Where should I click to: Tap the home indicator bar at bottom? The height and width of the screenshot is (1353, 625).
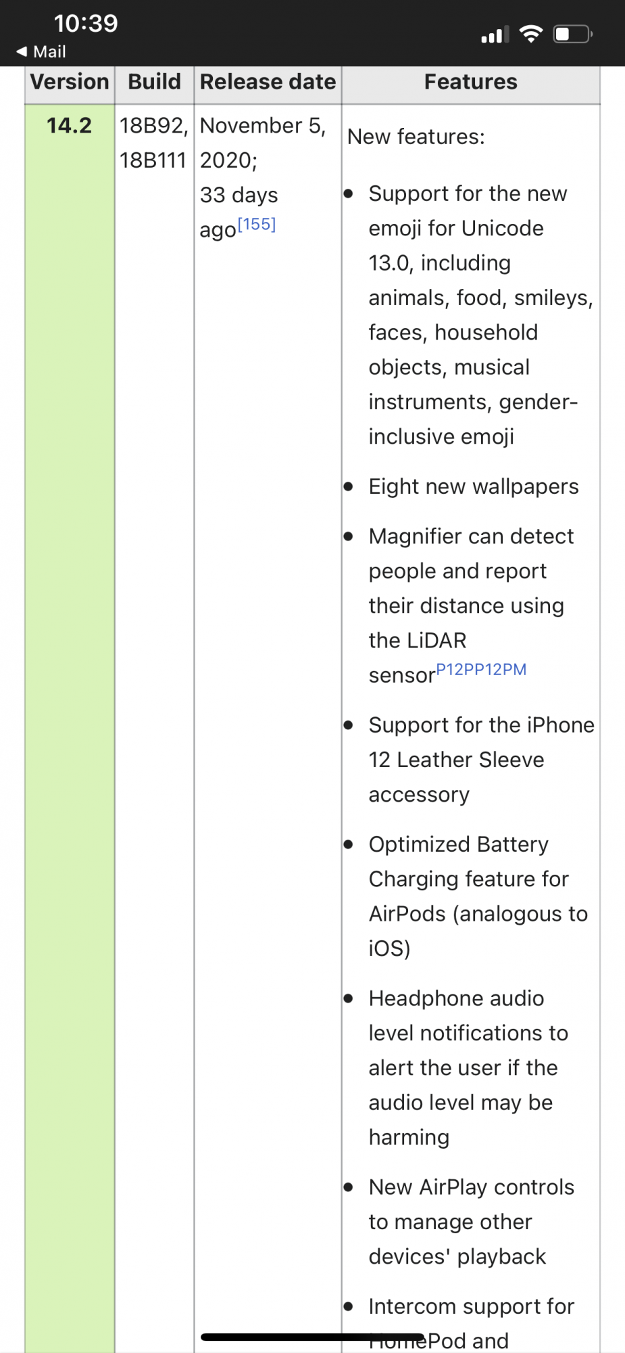312,1337
